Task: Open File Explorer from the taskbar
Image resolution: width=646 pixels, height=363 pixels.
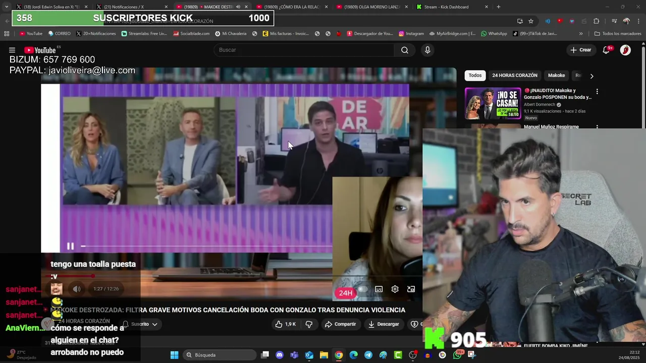Action: tap(324, 355)
